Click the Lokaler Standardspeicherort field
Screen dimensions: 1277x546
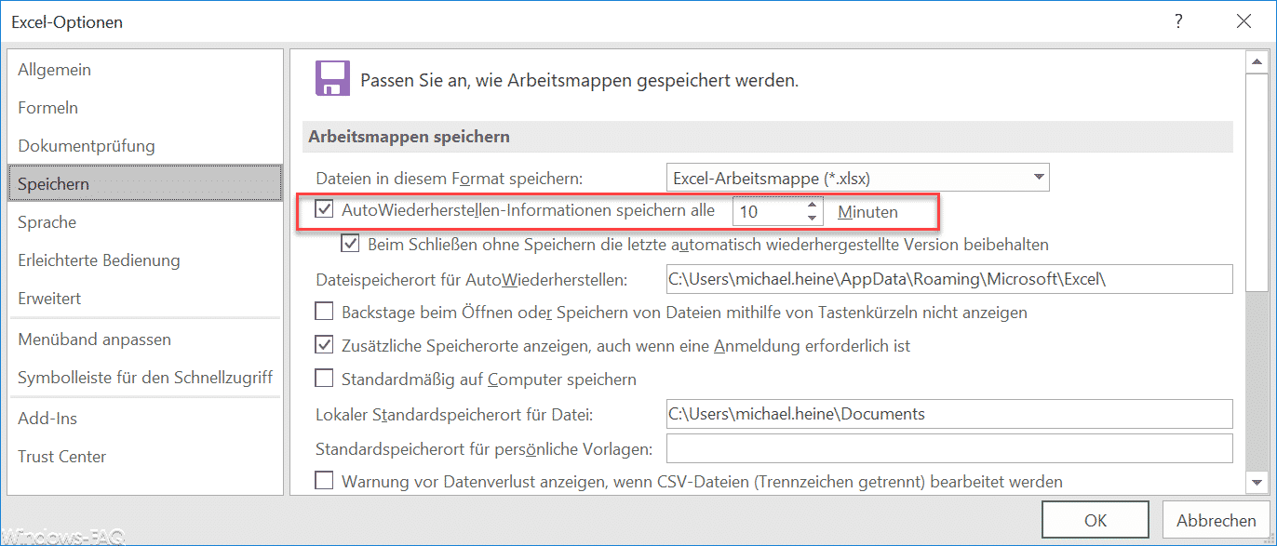pos(949,414)
